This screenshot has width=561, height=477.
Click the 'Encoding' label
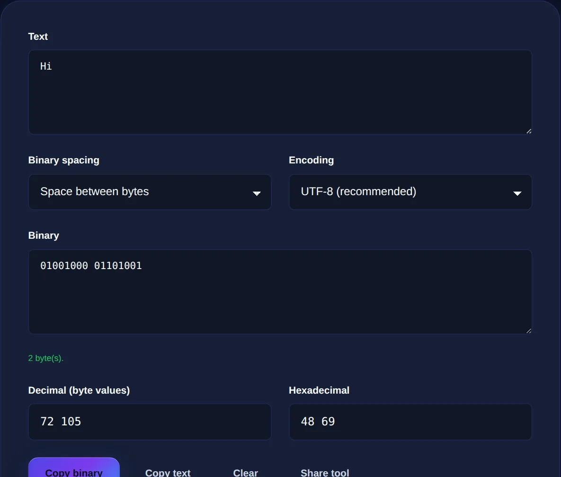[311, 160]
